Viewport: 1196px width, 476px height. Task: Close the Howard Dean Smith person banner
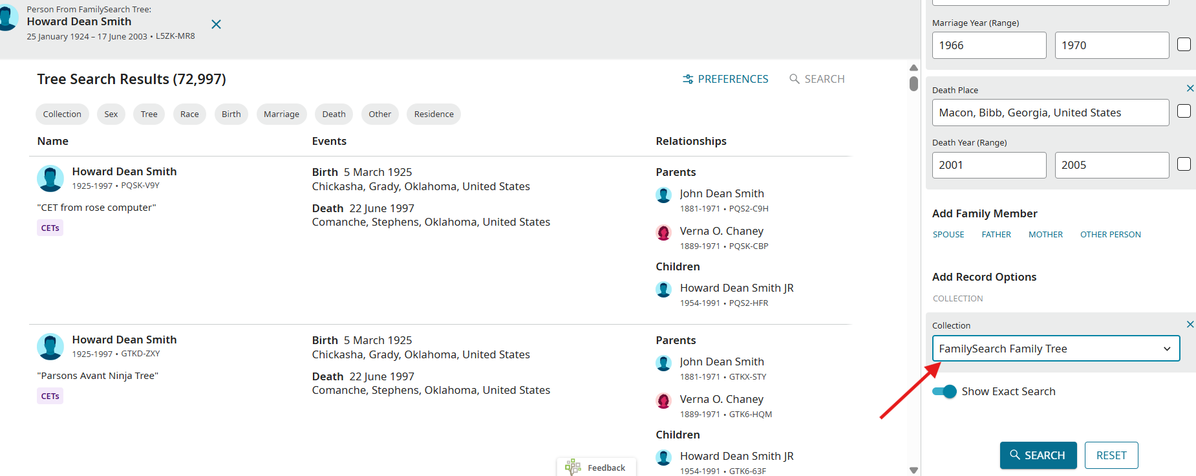point(216,25)
